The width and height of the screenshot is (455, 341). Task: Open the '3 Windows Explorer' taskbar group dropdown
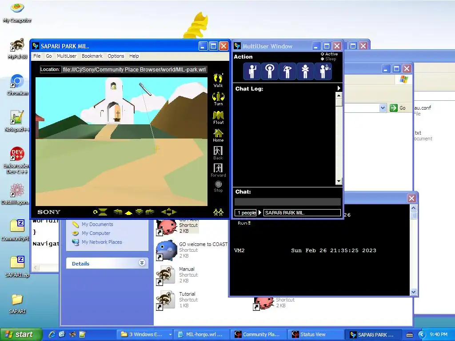click(170, 335)
